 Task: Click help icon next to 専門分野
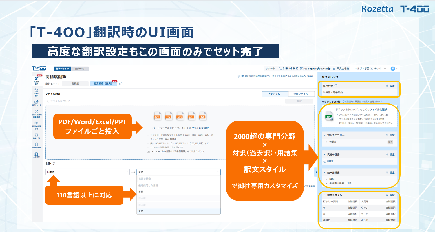(336, 86)
